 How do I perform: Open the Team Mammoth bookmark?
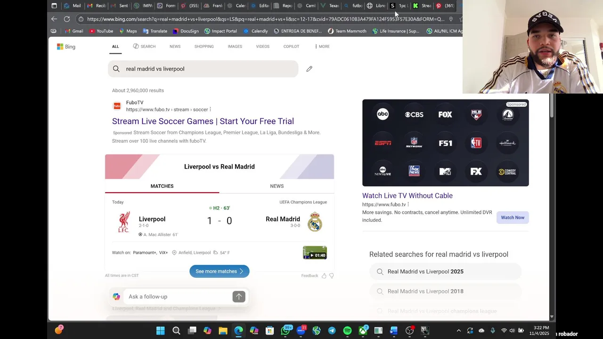(x=347, y=31)
